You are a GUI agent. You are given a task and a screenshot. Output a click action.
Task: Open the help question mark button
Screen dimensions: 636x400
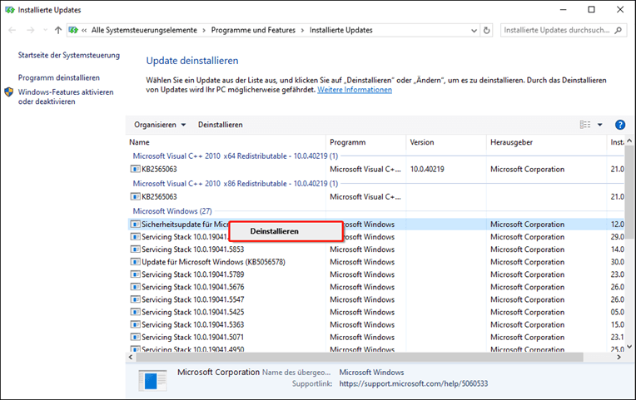[620, 125]
